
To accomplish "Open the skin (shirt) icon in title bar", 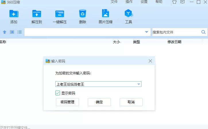I will tap(174, 2).
